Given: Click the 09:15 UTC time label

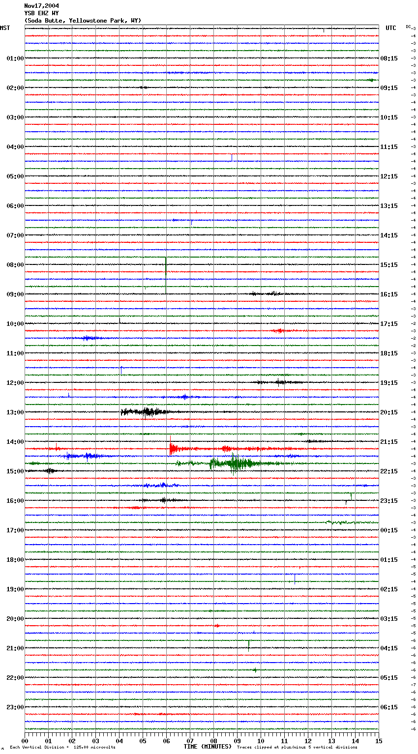Looking at the screenshot, I should 389,88.
